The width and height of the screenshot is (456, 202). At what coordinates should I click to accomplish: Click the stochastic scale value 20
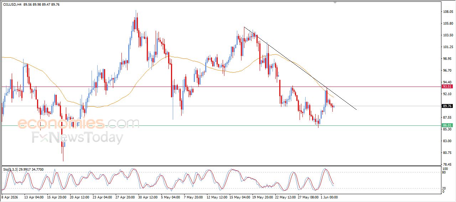[444, 188]
